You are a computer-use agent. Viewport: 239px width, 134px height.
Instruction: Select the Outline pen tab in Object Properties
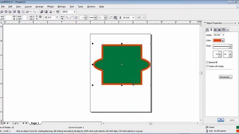[x=211, y=29]
